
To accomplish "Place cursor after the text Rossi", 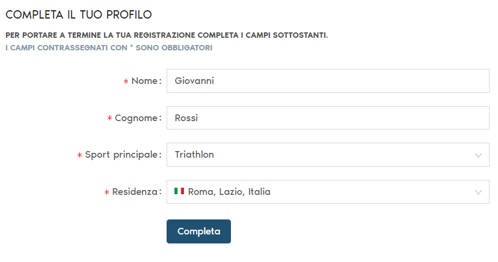I will point(199,118).
